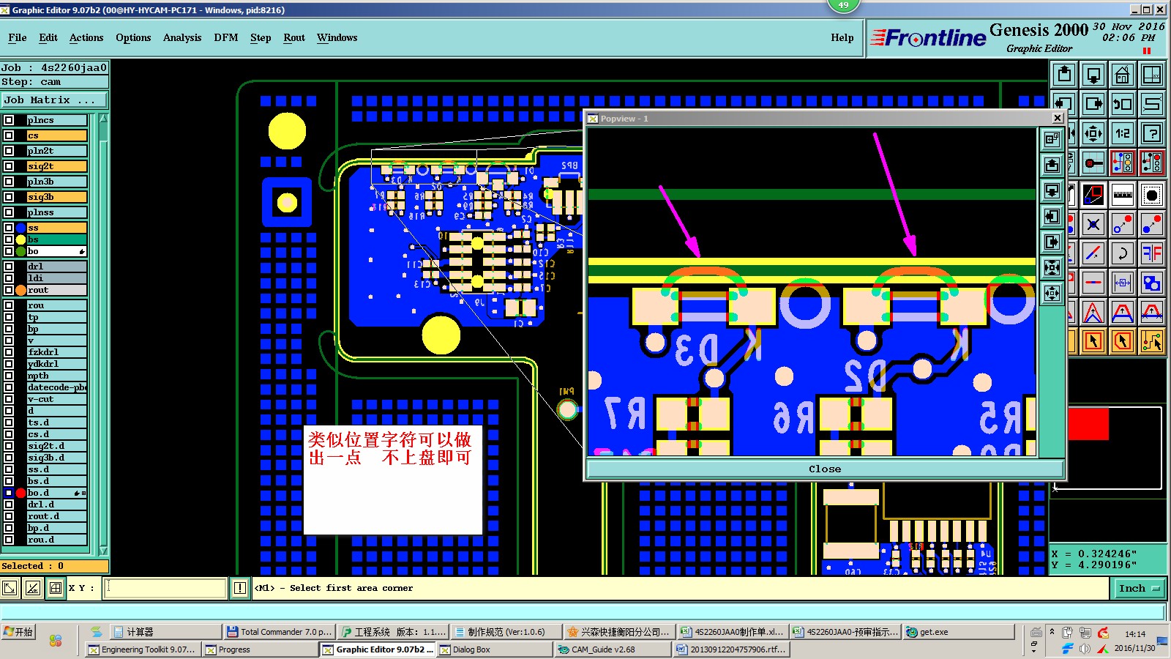Click the pan down arrow icon

tap(1093, 75)
